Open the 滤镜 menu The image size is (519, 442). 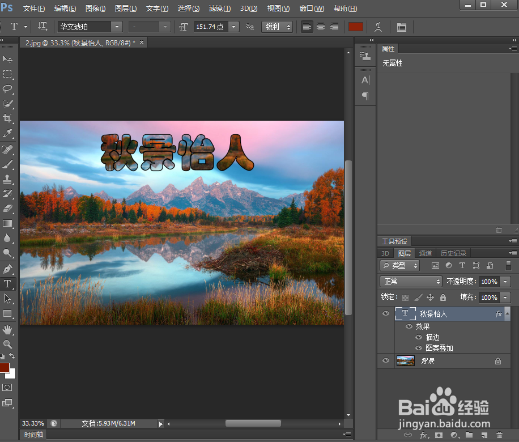coord(219,8)
